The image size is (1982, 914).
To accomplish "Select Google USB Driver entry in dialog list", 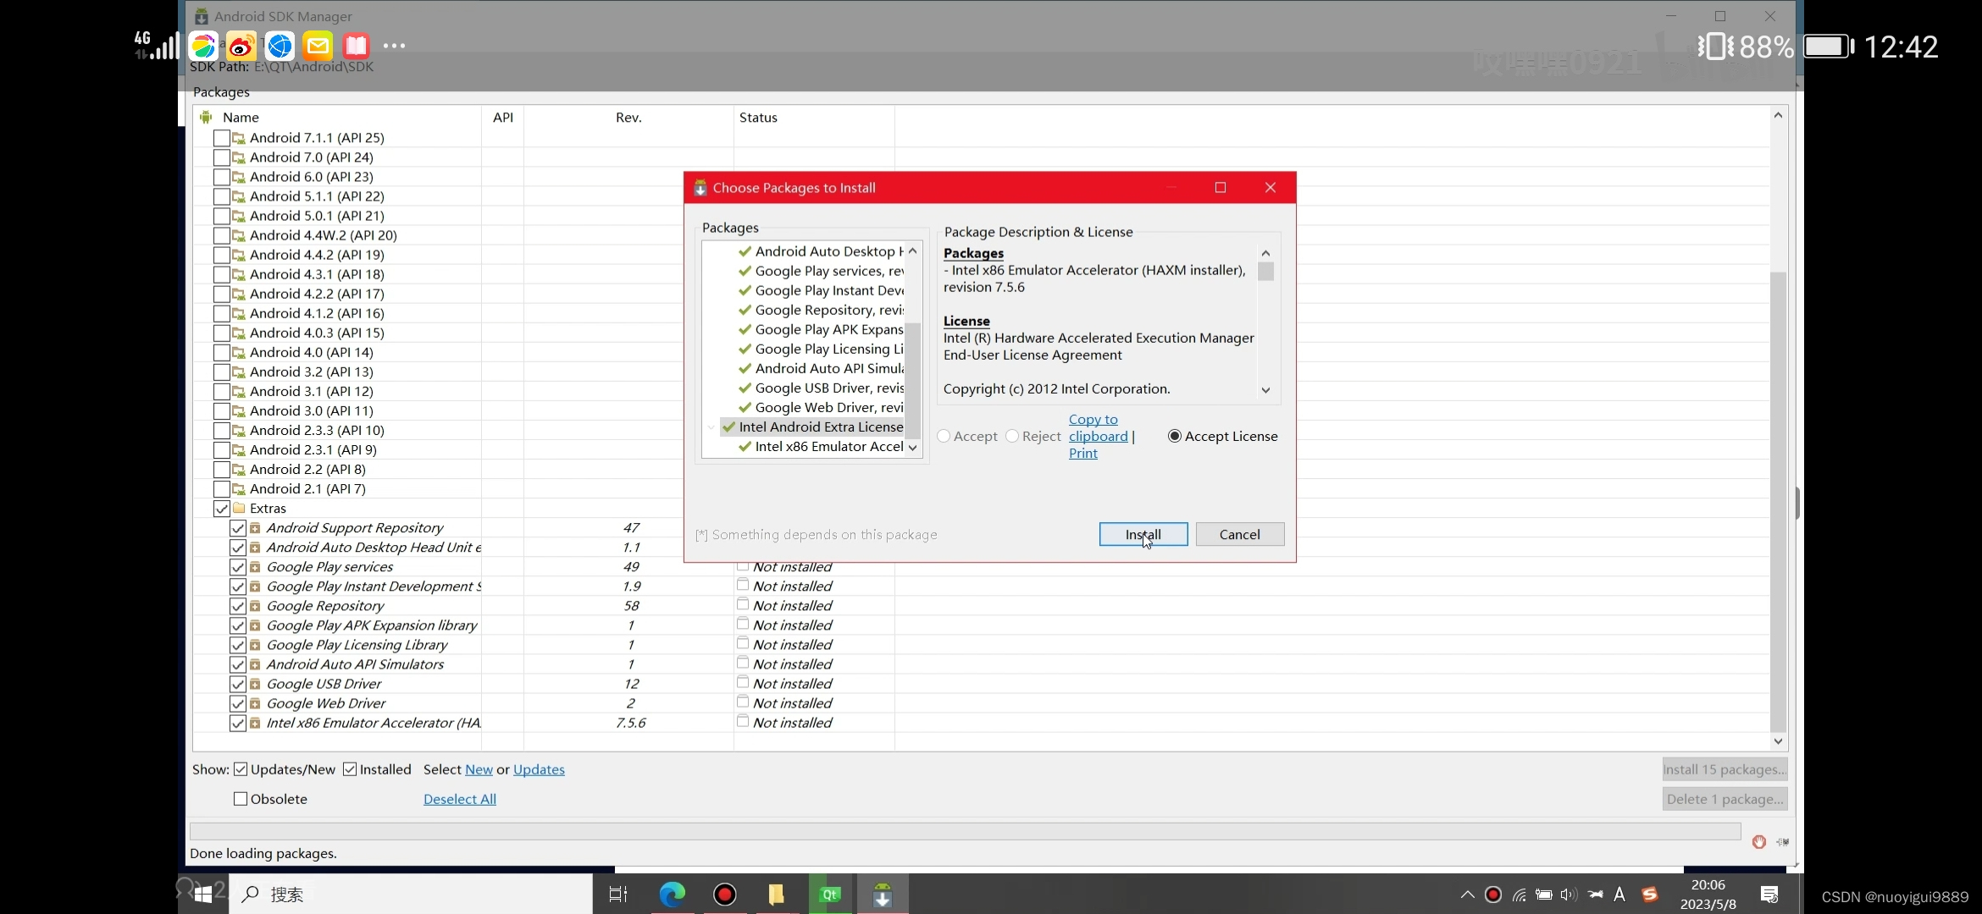I will [x=821, y=388].
